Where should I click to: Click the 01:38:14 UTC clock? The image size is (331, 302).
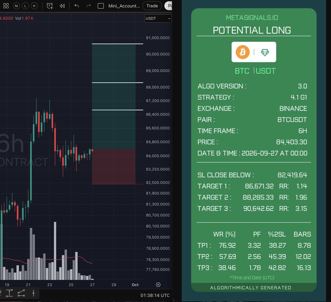point(155,295)
